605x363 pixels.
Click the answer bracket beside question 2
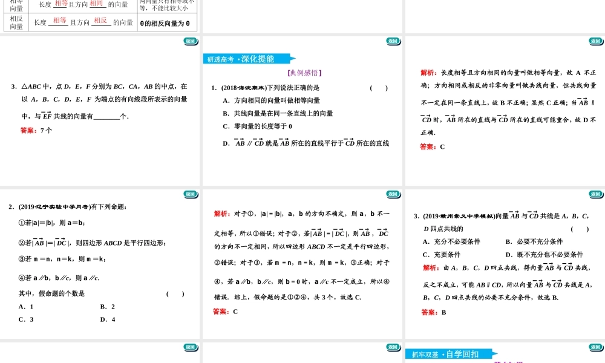(x=174, y=295)
